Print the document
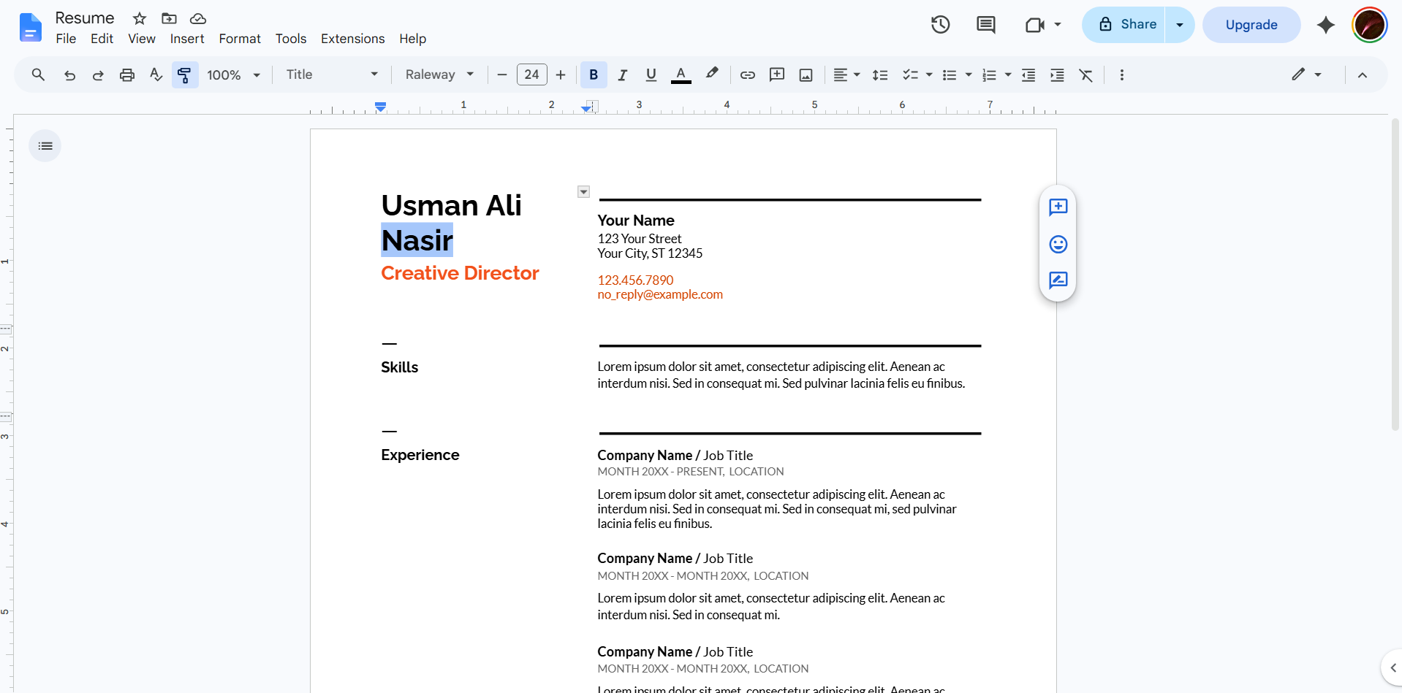 click(x=127, y=74)
